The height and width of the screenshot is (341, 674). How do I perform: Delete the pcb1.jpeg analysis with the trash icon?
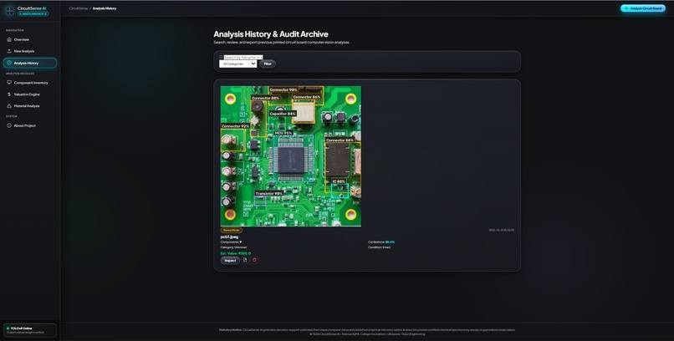(x=254, y=260)
